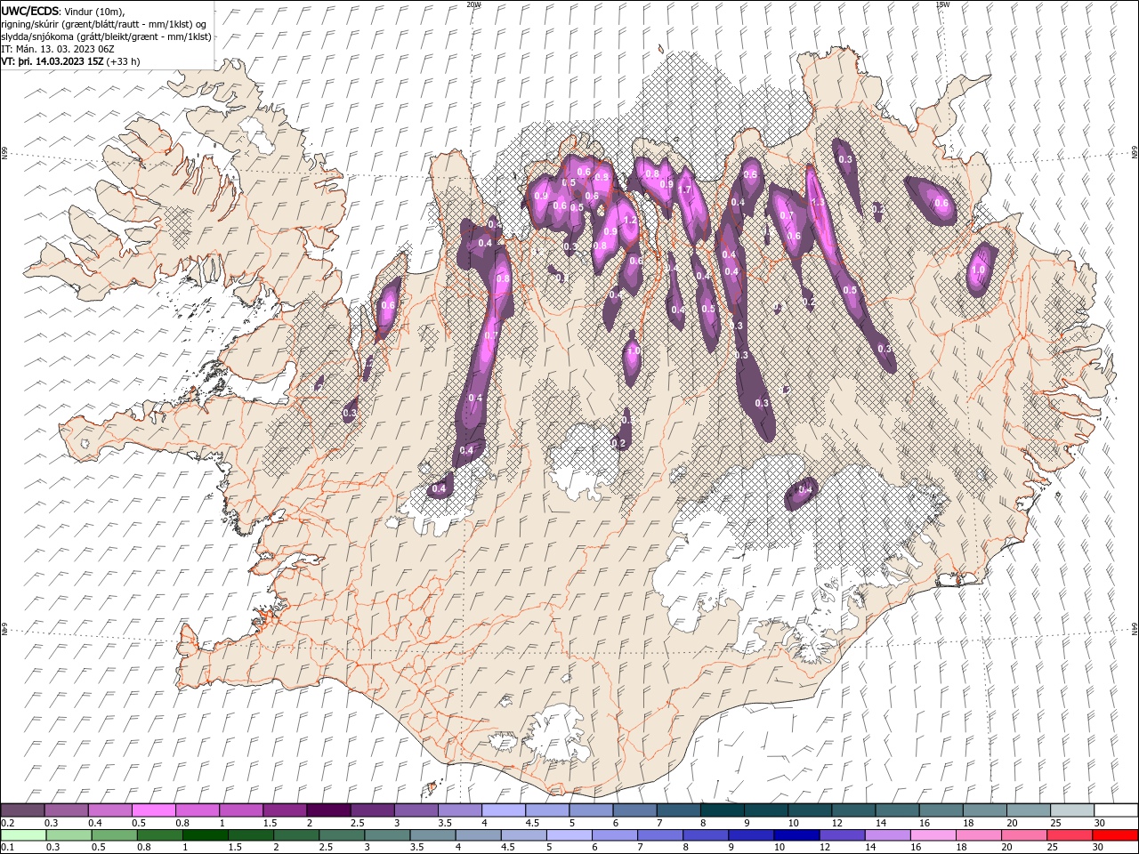This screenshot has width=1139, height=854.
Task: Click the '15W' longitude label
Action: [941, 4]
